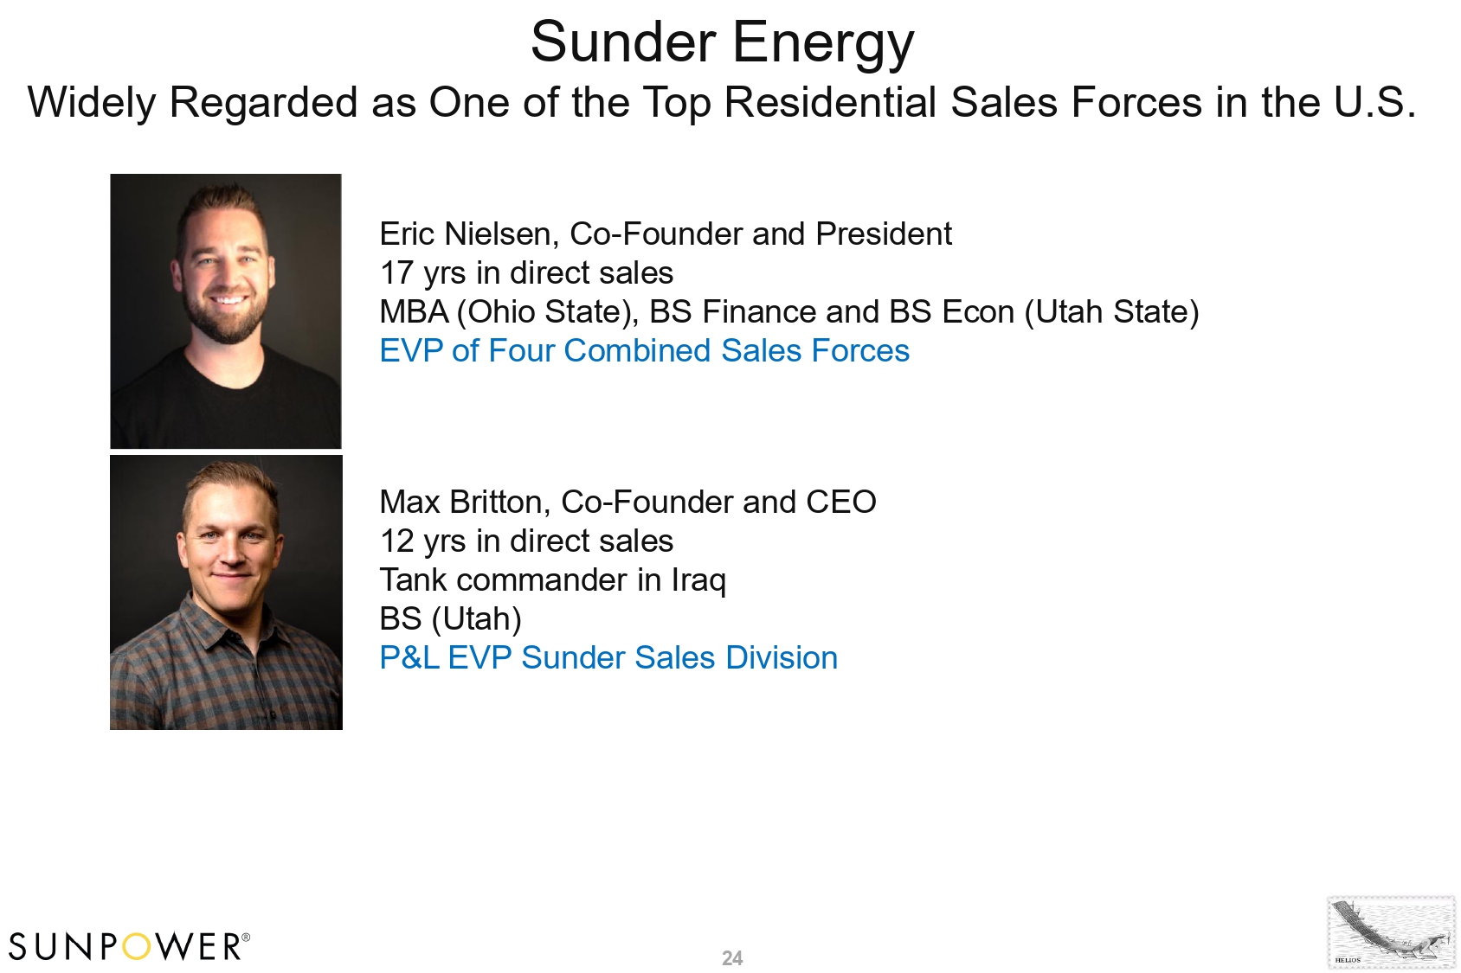This screenshot has width=1461, height=973.
Task: Click the 12 yrs in direct sales line
Action: coord(526,541)
